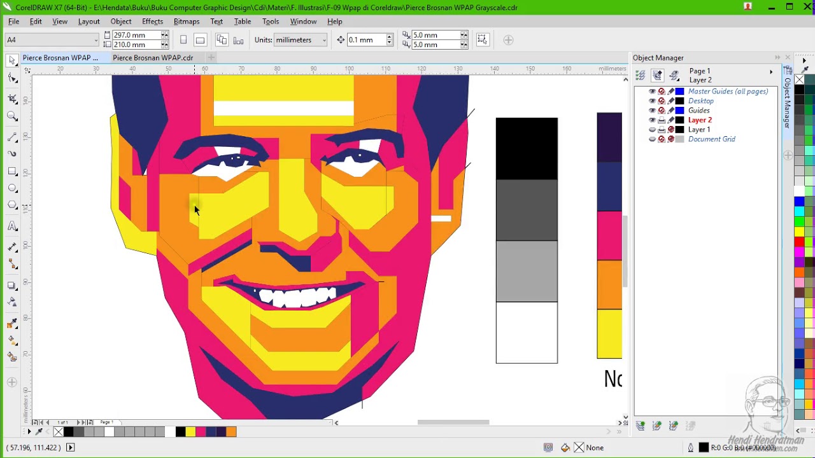Click Edit Across Layers icon in Object Manager
Viewport: 815px width, 458px height.
click(658, 76)
